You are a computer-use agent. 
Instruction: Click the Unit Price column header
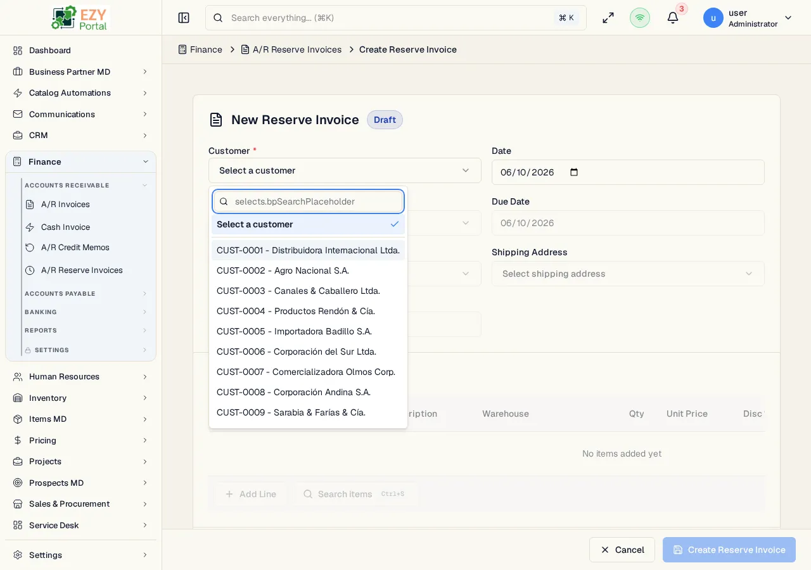point(687,414)
